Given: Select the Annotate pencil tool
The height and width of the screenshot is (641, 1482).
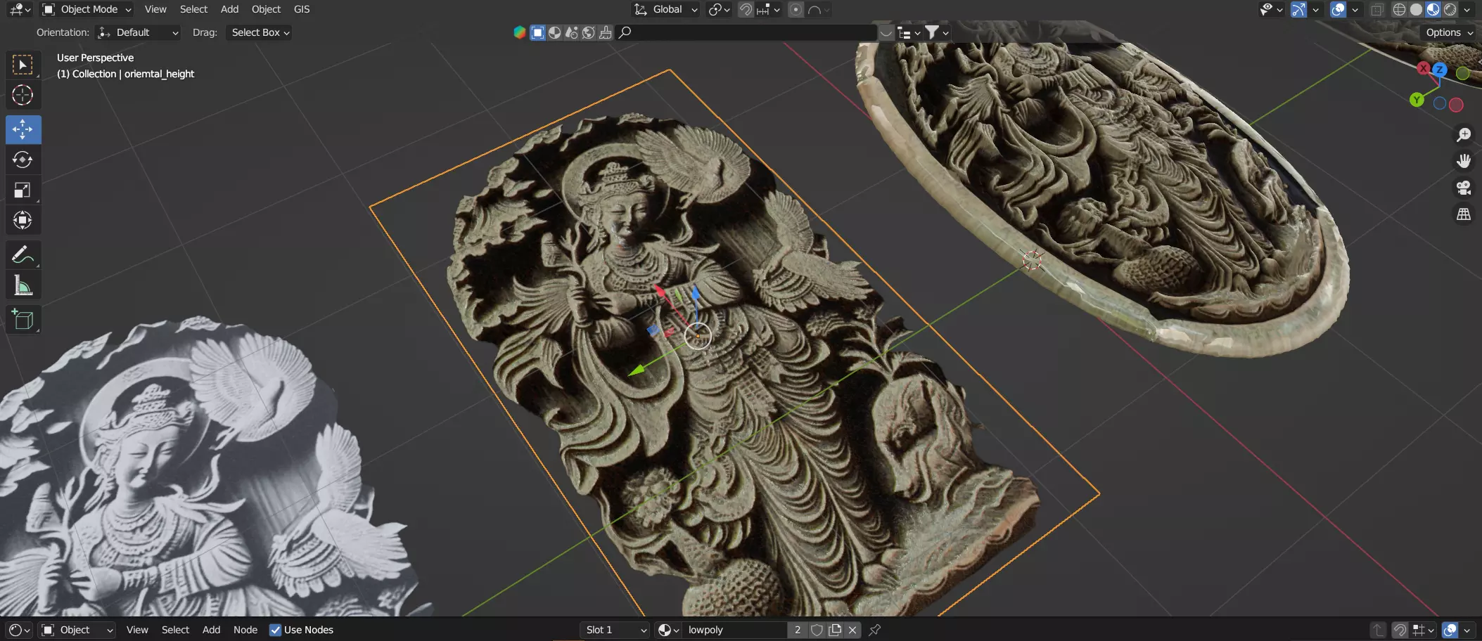Looking at the screenshot, I should coord(23,254).
